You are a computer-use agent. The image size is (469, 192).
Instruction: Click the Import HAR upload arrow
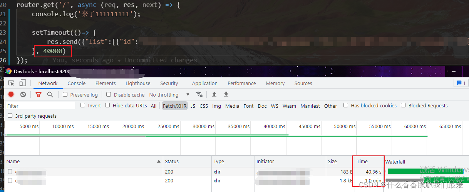tap(214, 95)
